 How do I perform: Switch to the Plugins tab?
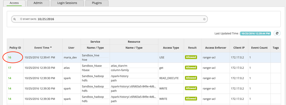97,3
